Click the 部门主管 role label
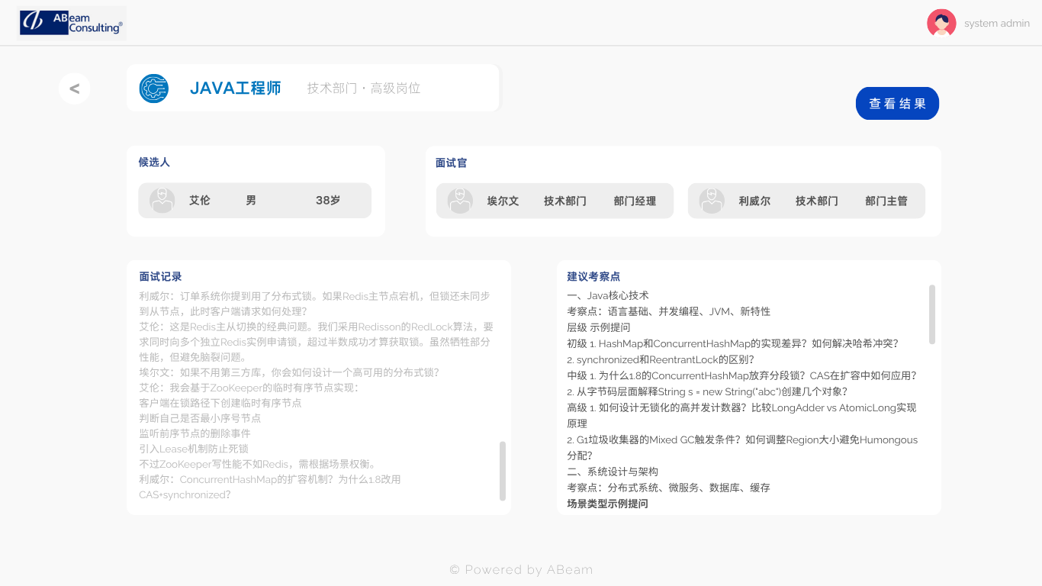 click(886, 201)
